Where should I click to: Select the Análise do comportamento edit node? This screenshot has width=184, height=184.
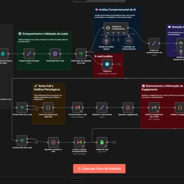[154, 43]
